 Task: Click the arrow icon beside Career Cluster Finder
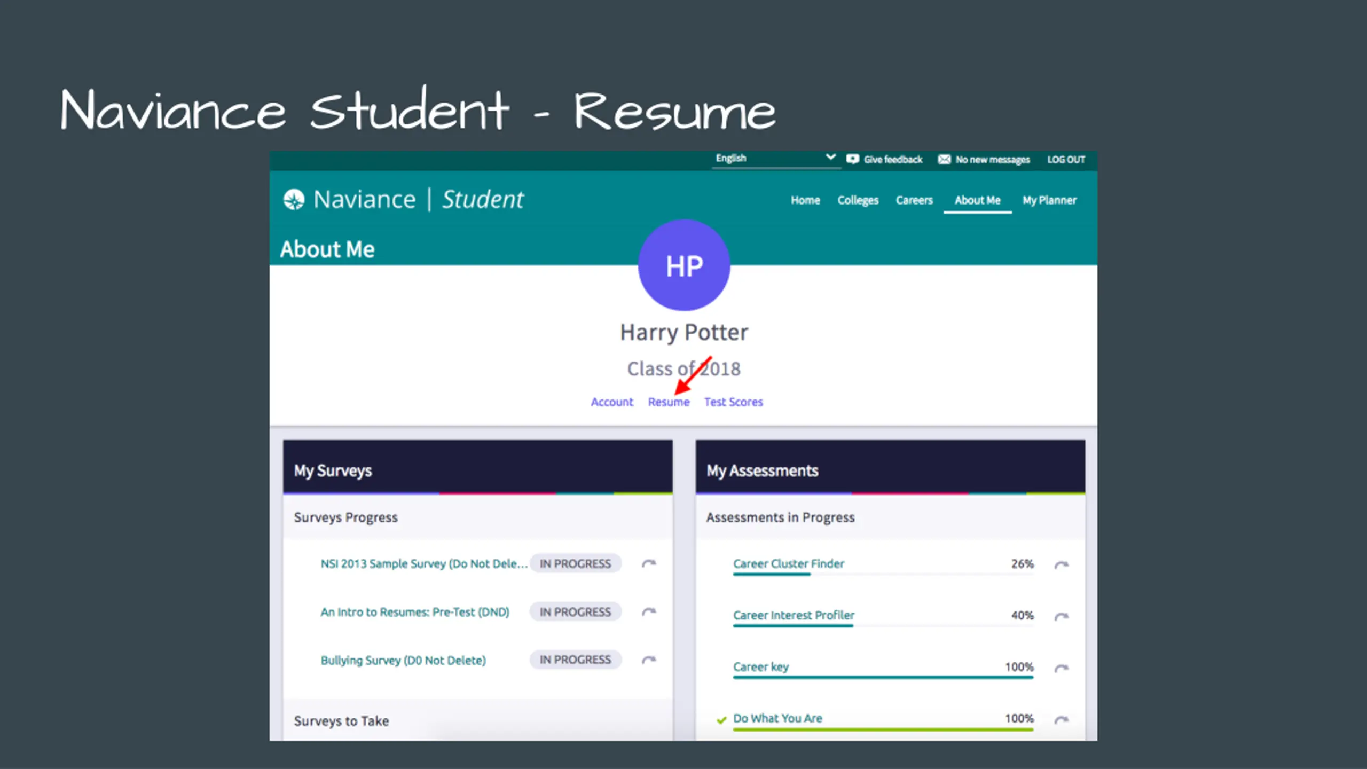tap(1062, 564)
